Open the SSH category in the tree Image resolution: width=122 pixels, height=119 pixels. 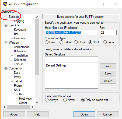click(x=17, y=90)
